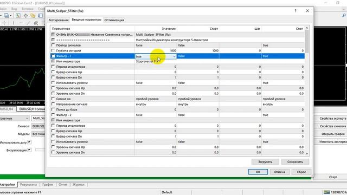Switch to the Входные параметры tab
347x195 pixels.
pyautogui.click(x=87, y=19)
